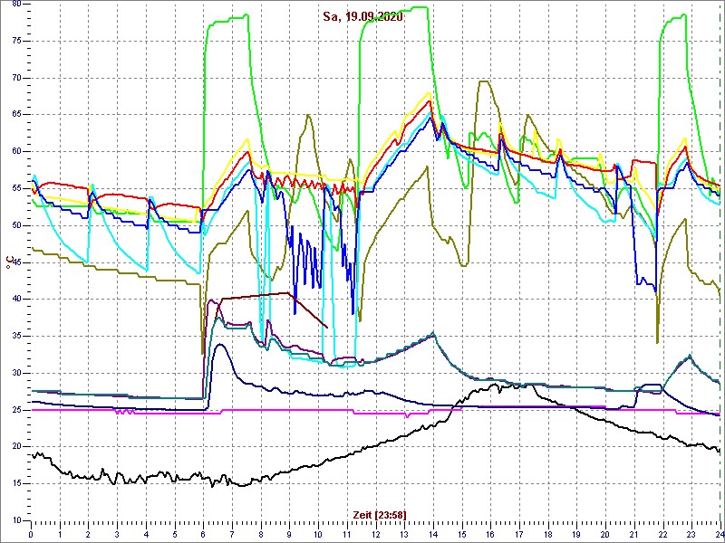The image size is (725, 543).
Task: Click hour "16" on the time axis
Action: click(x=490, y=533)
